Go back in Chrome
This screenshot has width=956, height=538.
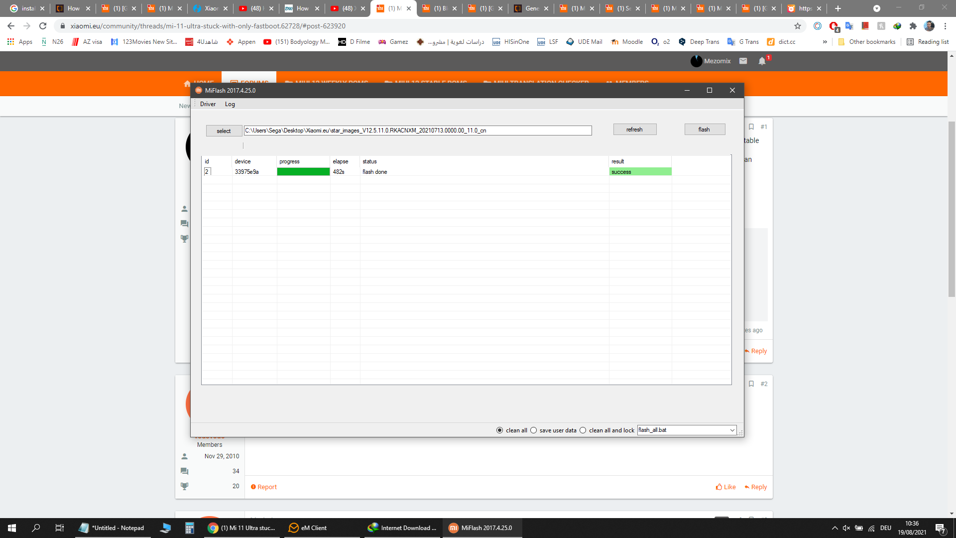click(11, 26)
